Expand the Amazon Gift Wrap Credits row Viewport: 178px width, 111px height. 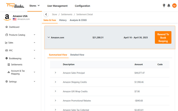(55, 91)
